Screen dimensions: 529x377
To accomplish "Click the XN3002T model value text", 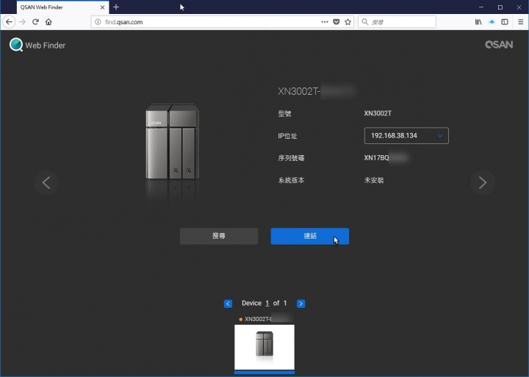I will coord(378,113).
